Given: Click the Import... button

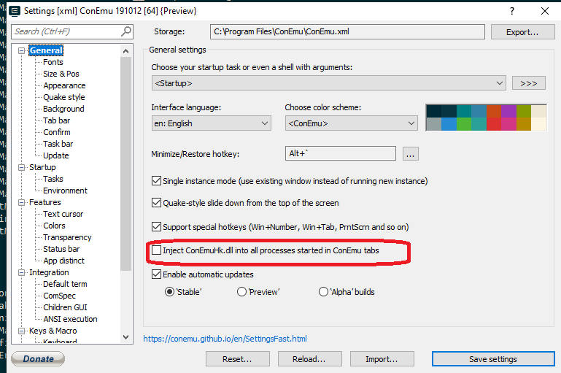Looking at the screenshot, I should (x=382, y=359).
